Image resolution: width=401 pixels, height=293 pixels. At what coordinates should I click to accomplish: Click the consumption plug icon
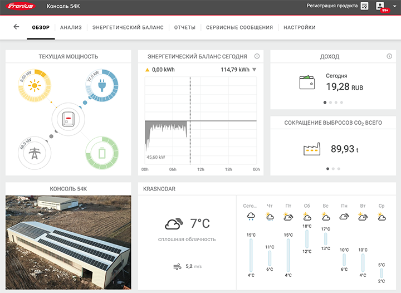102,85
